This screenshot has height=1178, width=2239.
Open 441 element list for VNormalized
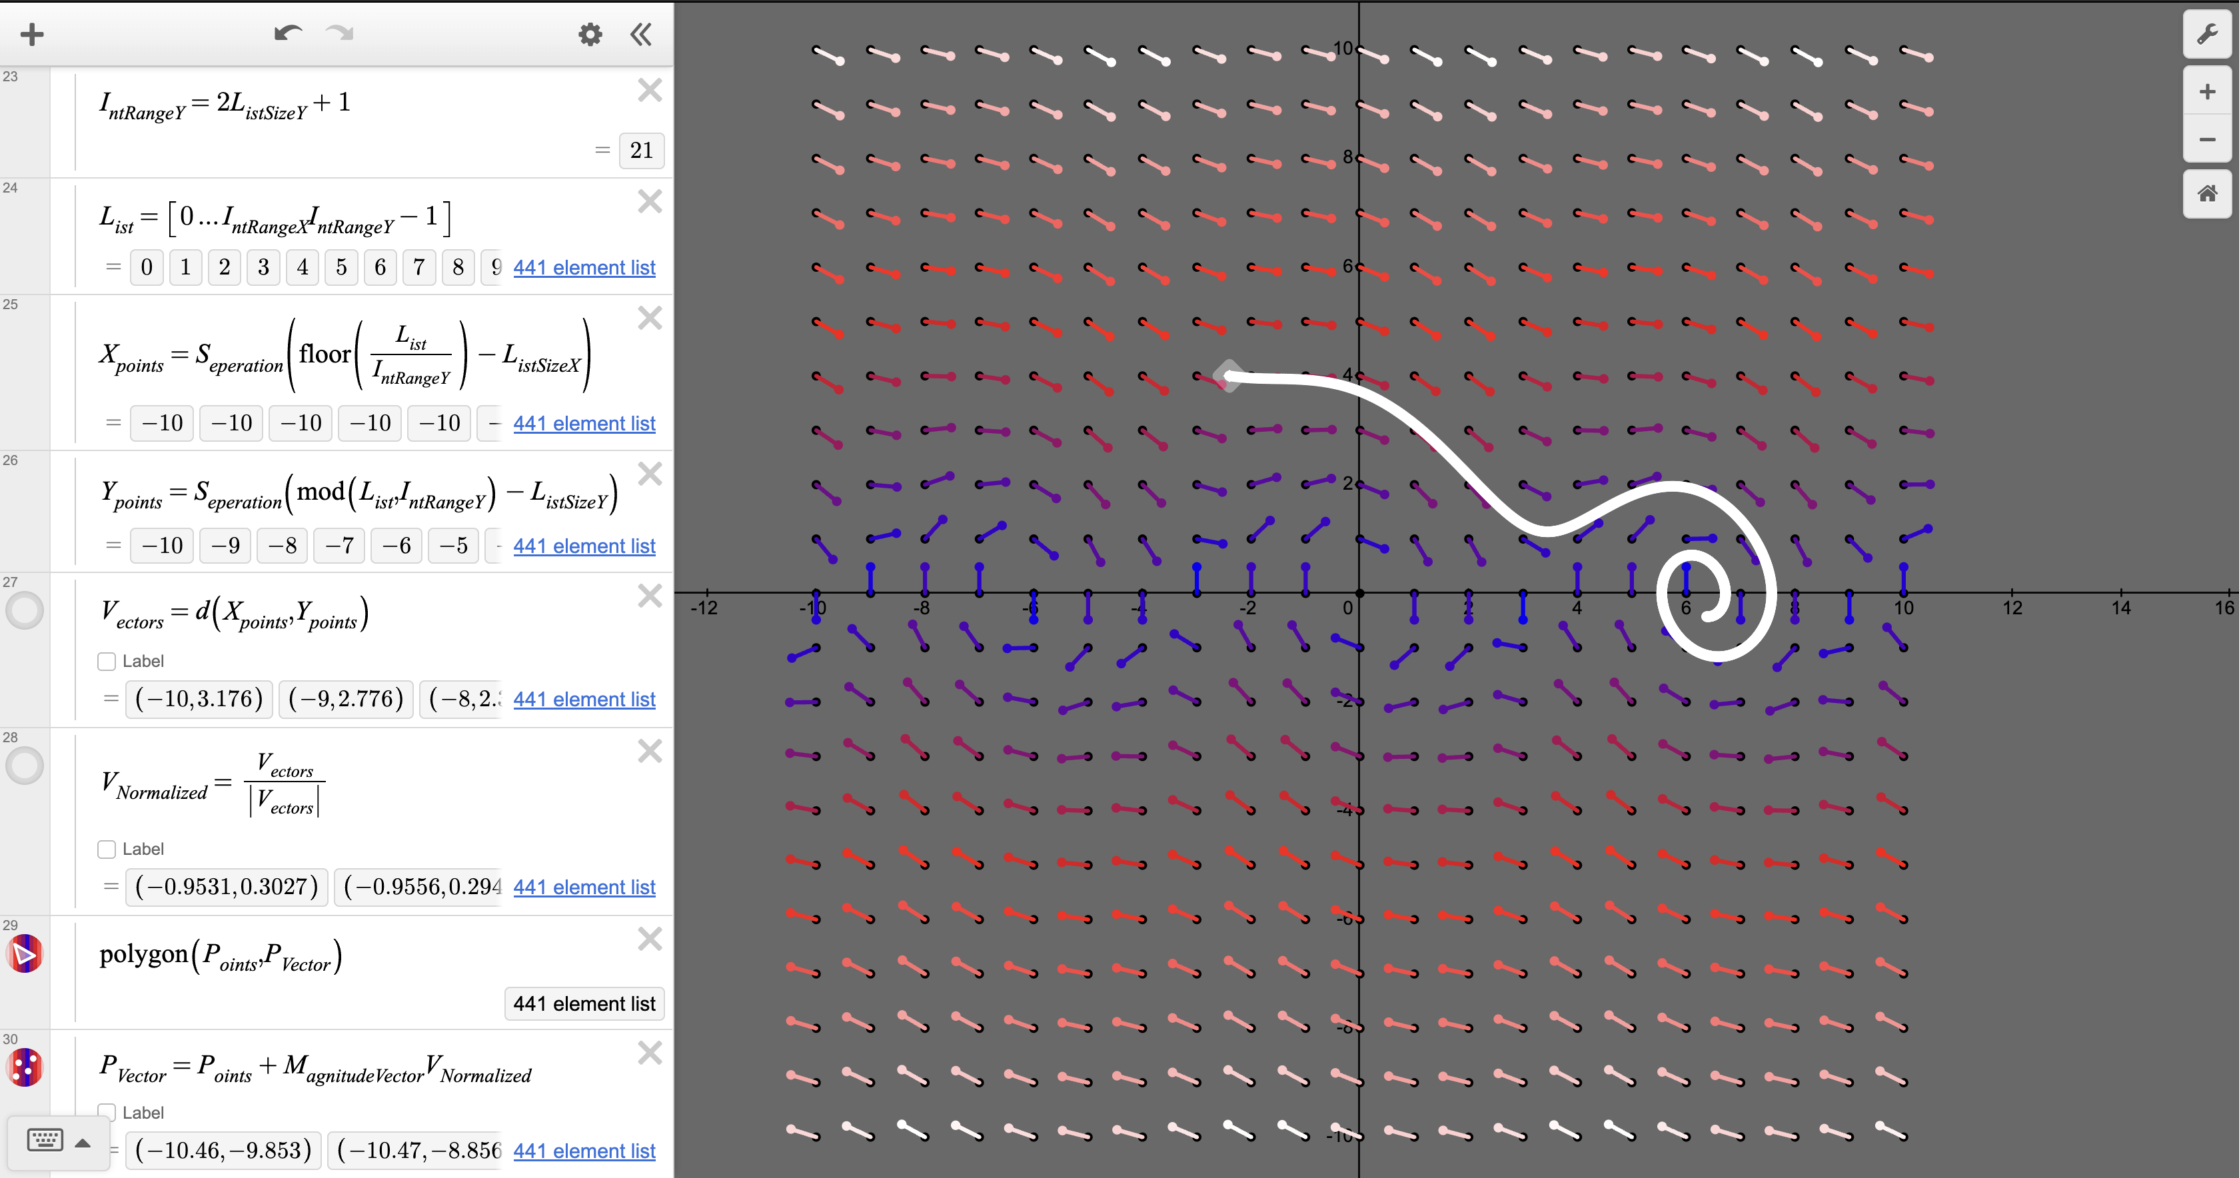click(584, 887)
